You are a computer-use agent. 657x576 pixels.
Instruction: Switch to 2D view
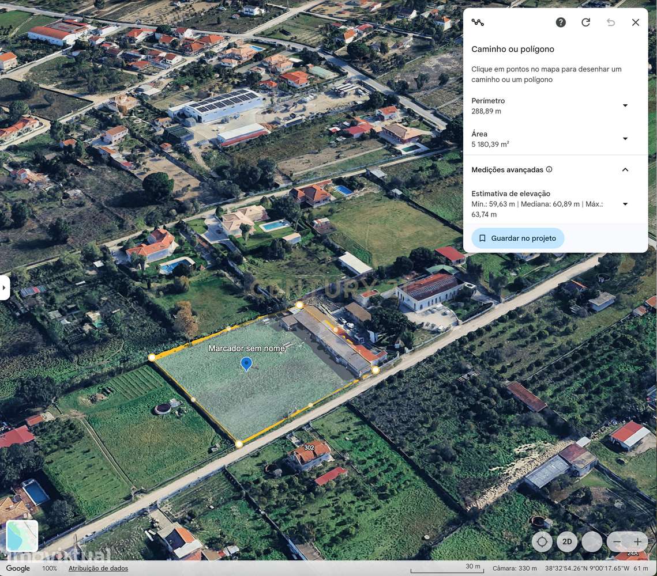pyautogui.click(x=567, y=541)
